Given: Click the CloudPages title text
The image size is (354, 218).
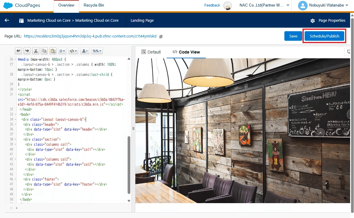Looking at the screenshot, I should point(28,5).
